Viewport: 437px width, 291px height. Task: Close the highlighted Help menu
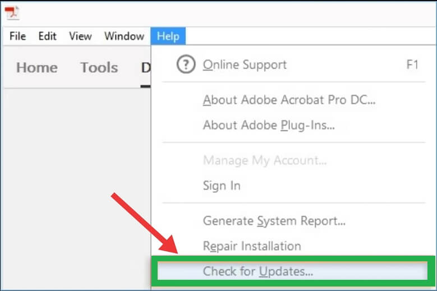pos(168,36)
